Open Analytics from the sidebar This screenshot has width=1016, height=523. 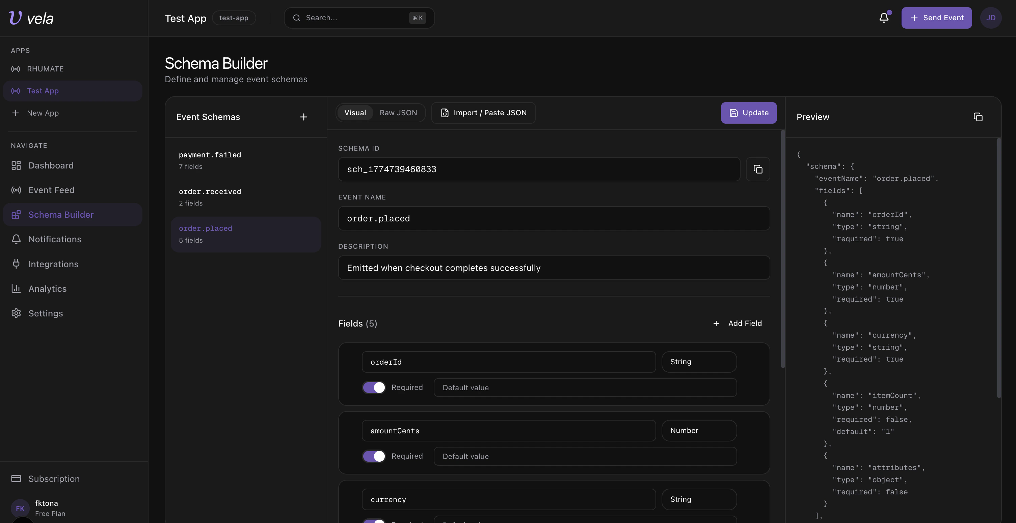pyautogui.click(x=47, y=289)
